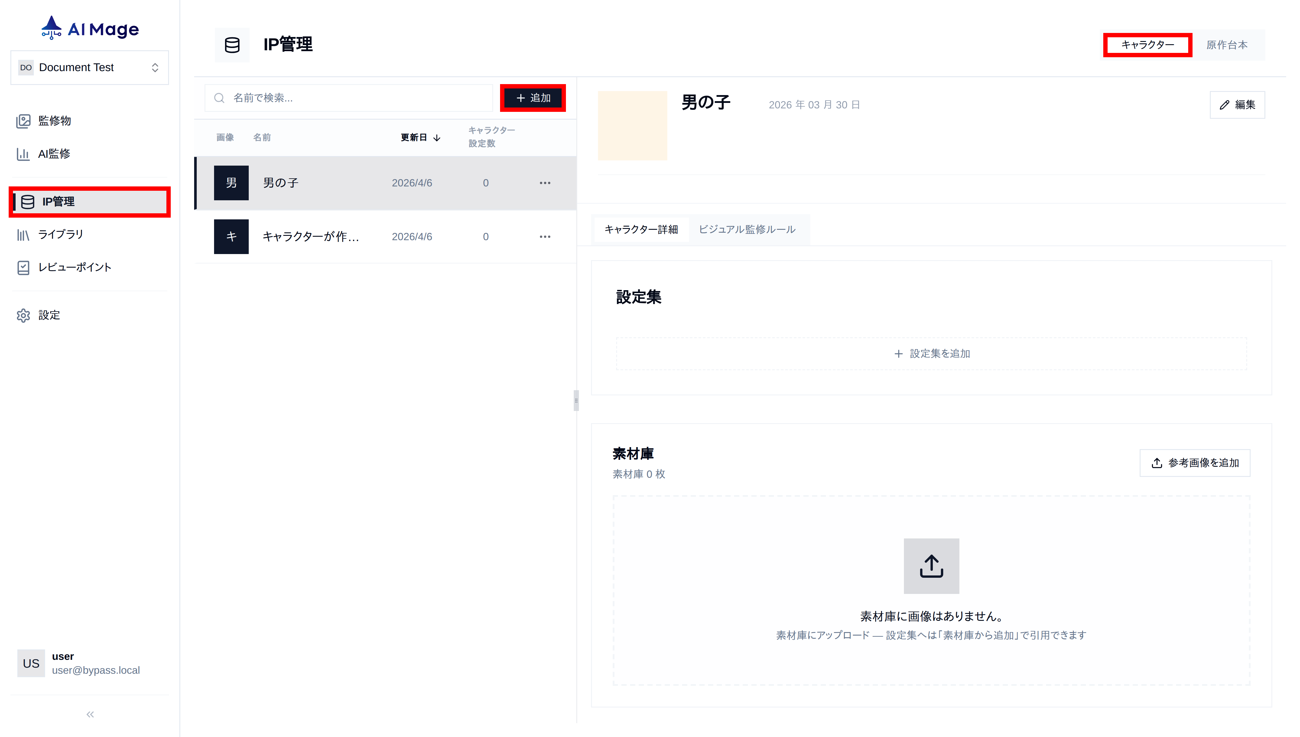Click the 男の子 character image placeholder

pos(632,125)
